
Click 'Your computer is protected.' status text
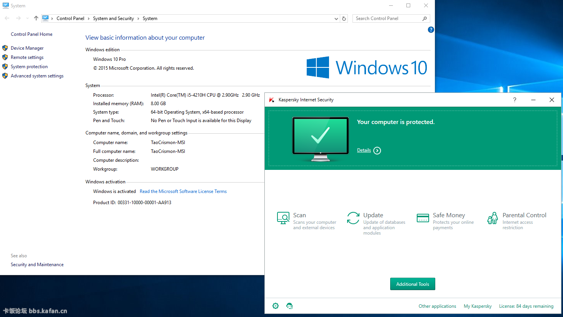(x=396, y=122)
